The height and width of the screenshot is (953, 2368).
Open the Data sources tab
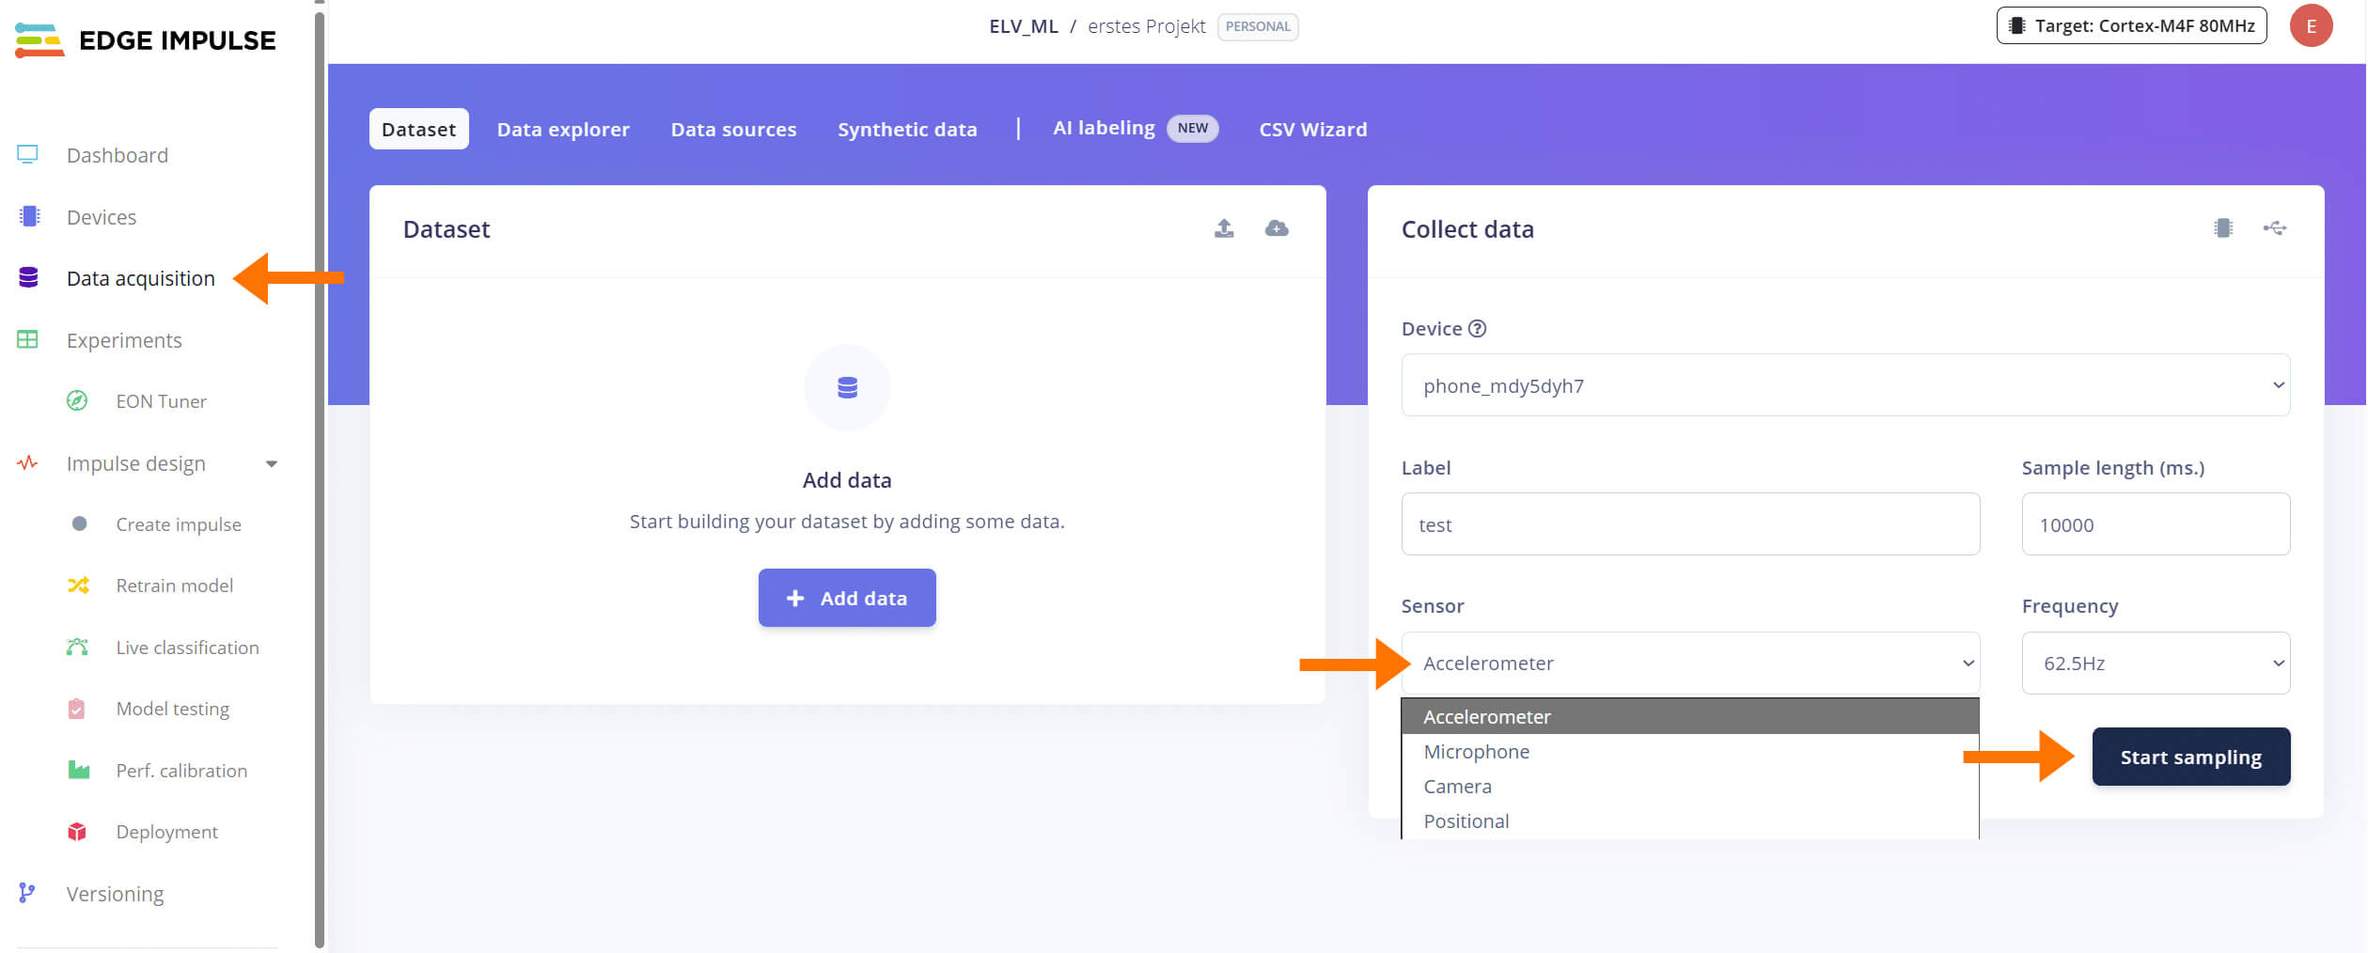click(733, 129)
